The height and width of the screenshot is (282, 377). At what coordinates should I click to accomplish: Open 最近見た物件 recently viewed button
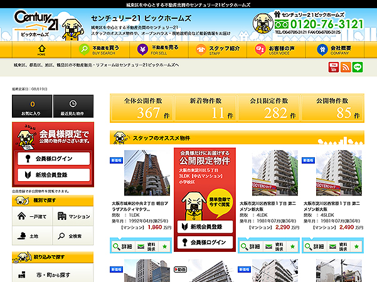73,106
